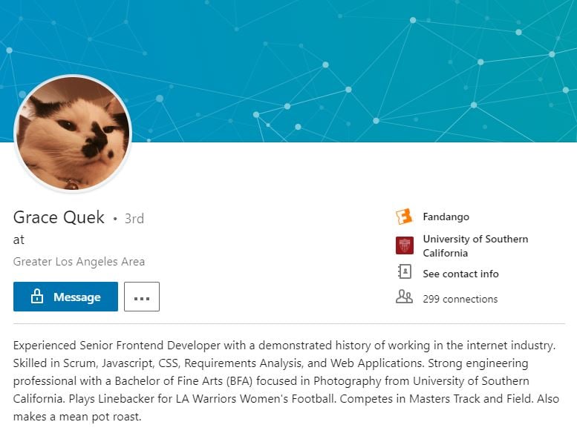Click the connections people icon
Screen dimensions: 577x439
pyautogui.click(x=404, y=298)
